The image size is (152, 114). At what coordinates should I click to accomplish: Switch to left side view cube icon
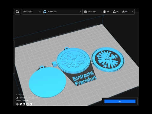pyautogui.click(x=28, y=104)
